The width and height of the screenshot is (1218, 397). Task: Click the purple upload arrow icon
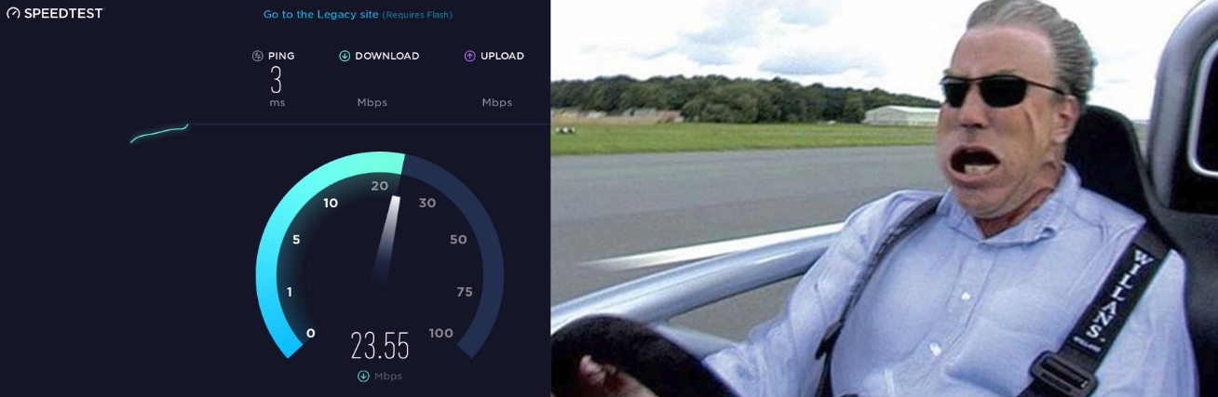[x=470, y=56]
